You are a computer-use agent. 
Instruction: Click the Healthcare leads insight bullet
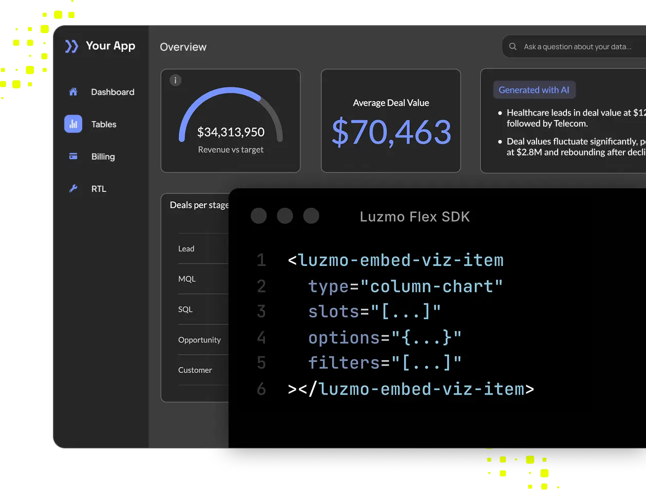tap(571, 118)
